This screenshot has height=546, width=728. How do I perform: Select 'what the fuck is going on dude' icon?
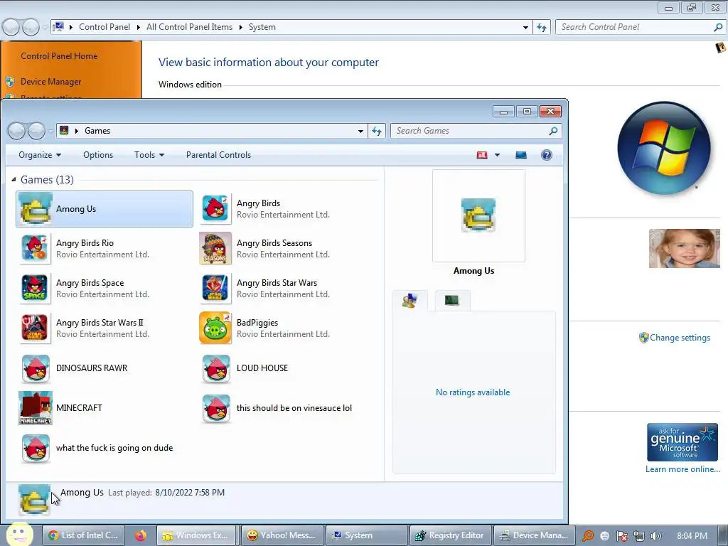point(36,449)
